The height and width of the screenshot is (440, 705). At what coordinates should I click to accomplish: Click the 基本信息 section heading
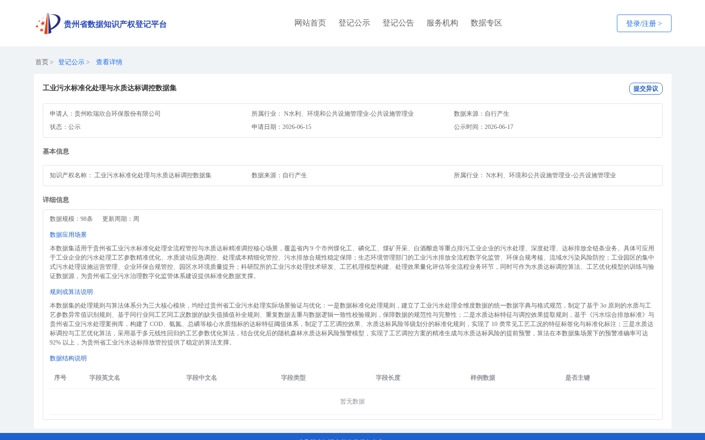tap(56, 151)
